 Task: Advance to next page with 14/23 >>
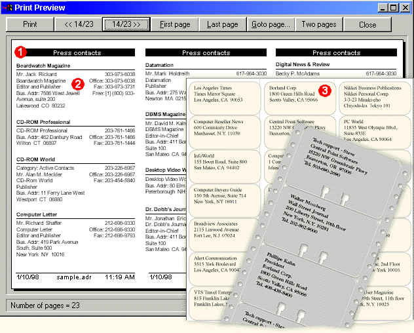[x=126, y=24]
